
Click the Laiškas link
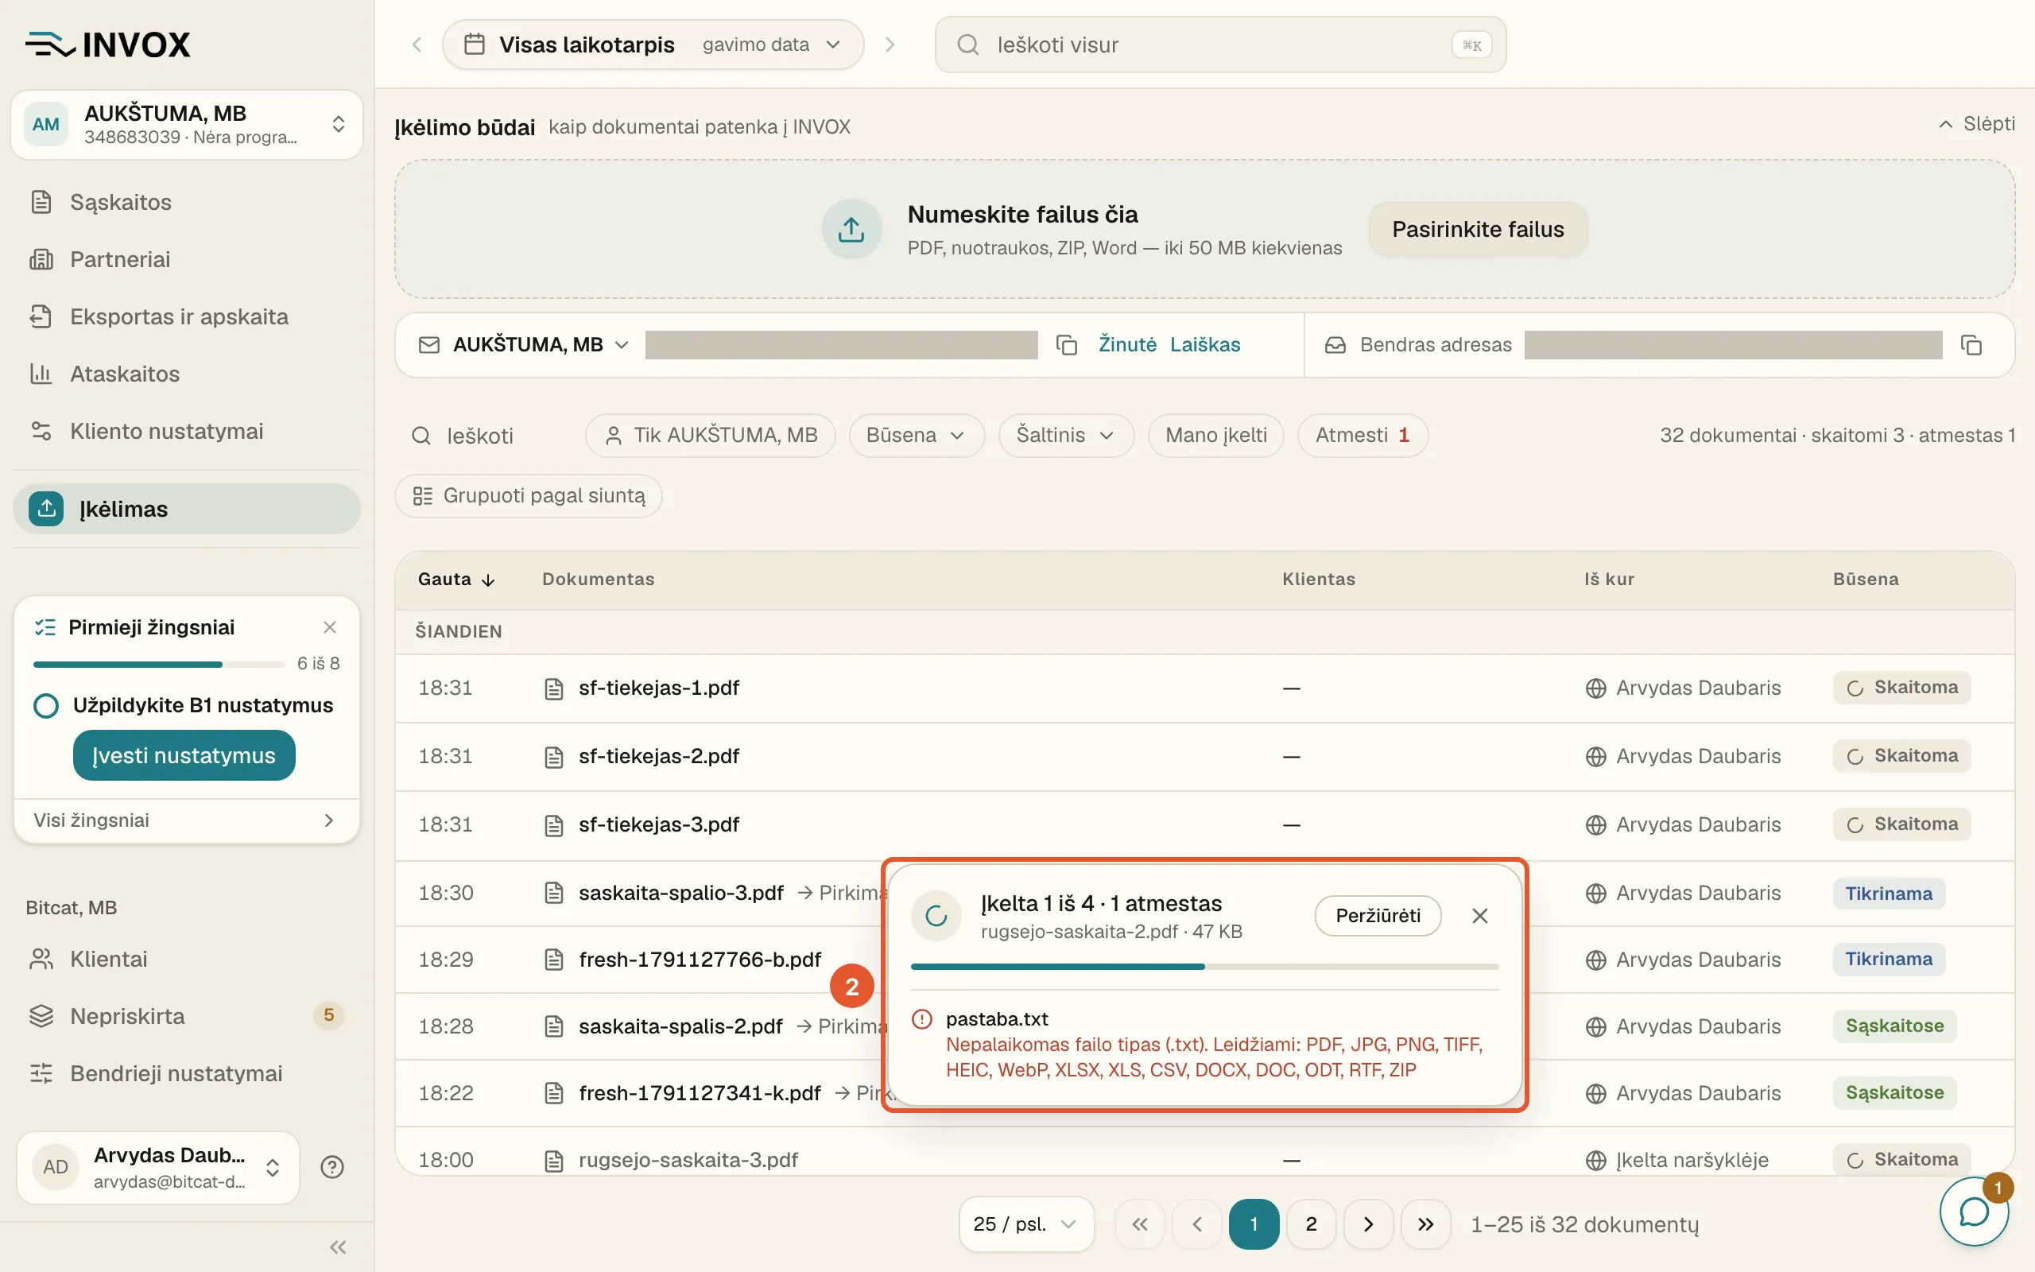coord(1205,344)
